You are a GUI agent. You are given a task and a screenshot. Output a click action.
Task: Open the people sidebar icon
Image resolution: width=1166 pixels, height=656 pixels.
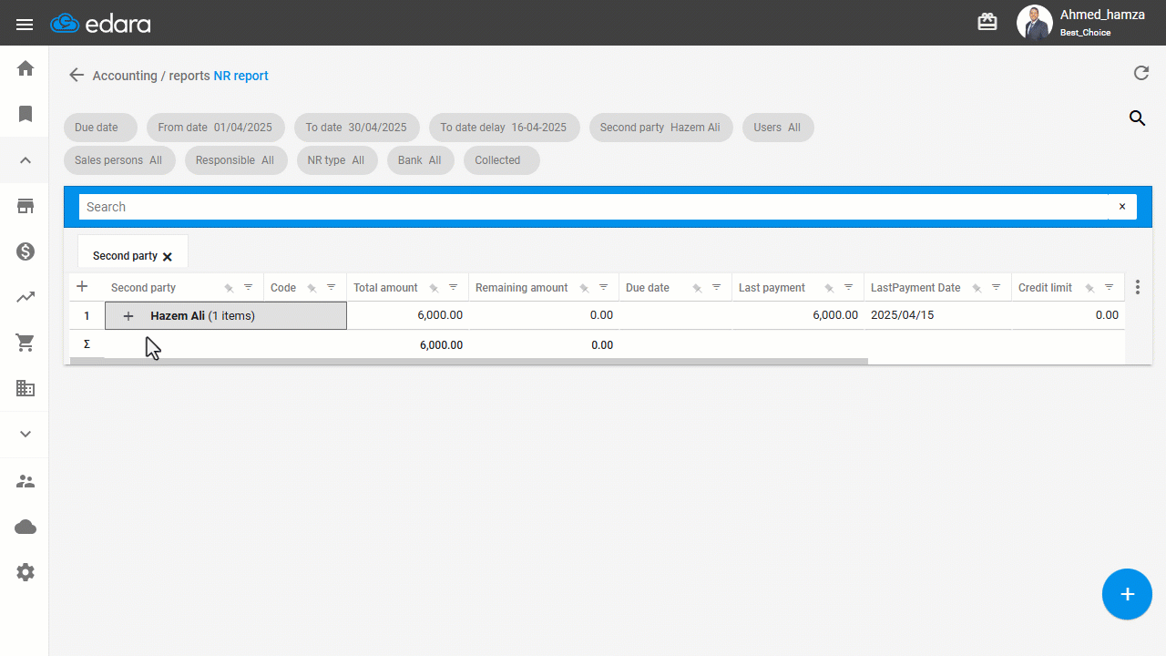click(26, 481)
